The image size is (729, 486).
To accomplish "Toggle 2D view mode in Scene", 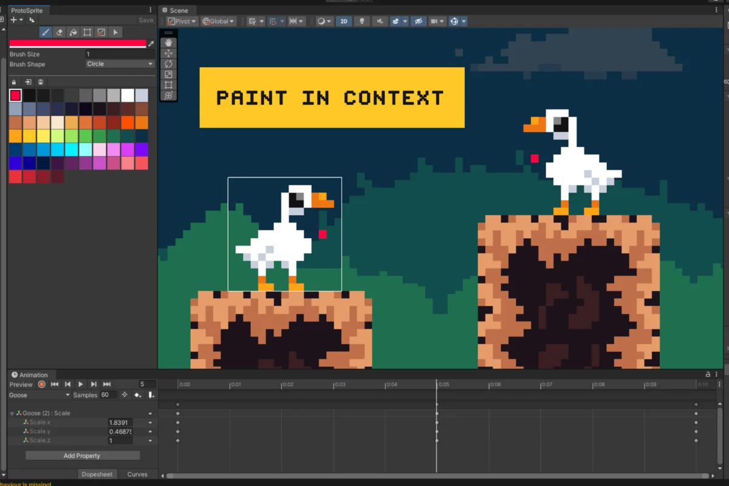I will pyautogui.click(x=344, y=21).
